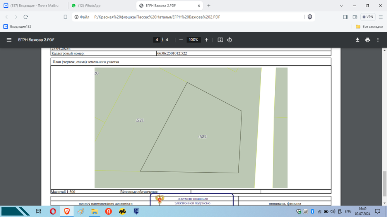Viewport: 387px width, 217px height.
Task: Rotate the PDF counterclockwise
Action: [229, 40]
